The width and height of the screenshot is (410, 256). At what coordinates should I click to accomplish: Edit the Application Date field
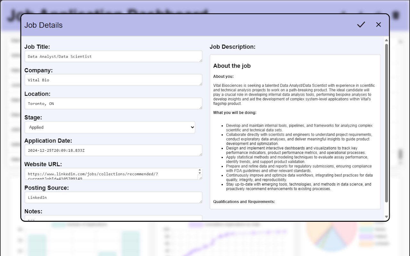click(x=113, y=150)
